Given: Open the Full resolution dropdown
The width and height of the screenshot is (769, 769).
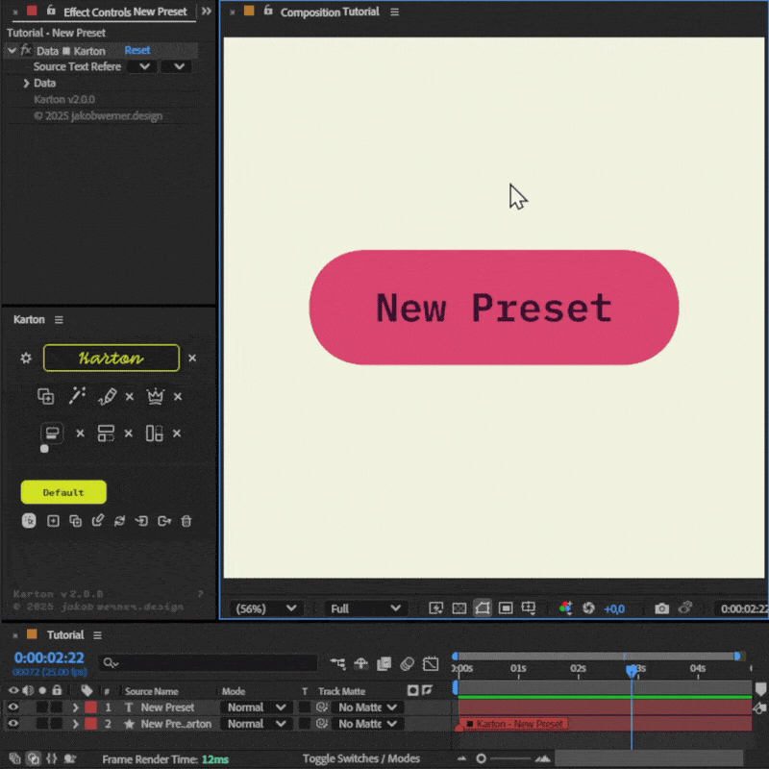Looking at the screenshot, I should [365, 608].
